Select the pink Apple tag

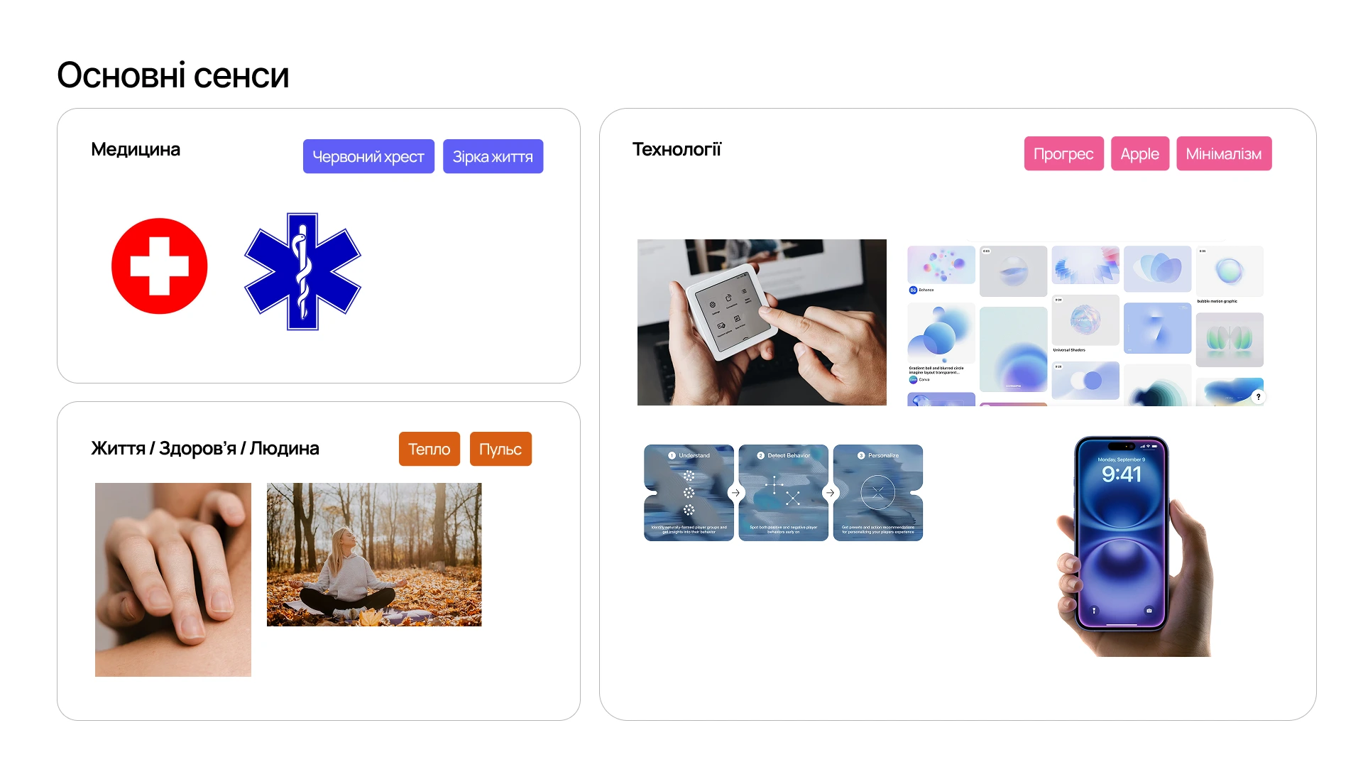tap(1139, 153)
